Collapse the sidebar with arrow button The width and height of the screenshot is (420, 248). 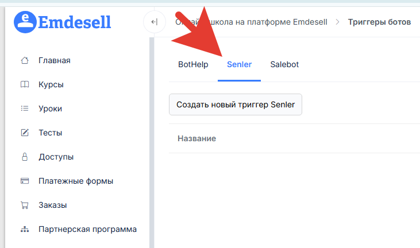pyautogui.click(x=154, y=22)
